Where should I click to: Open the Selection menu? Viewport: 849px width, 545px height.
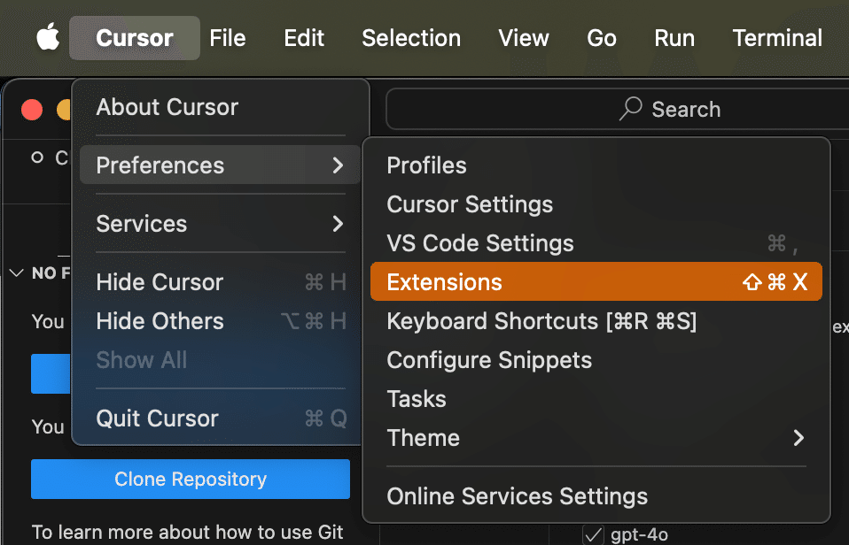tap(411, 38)
